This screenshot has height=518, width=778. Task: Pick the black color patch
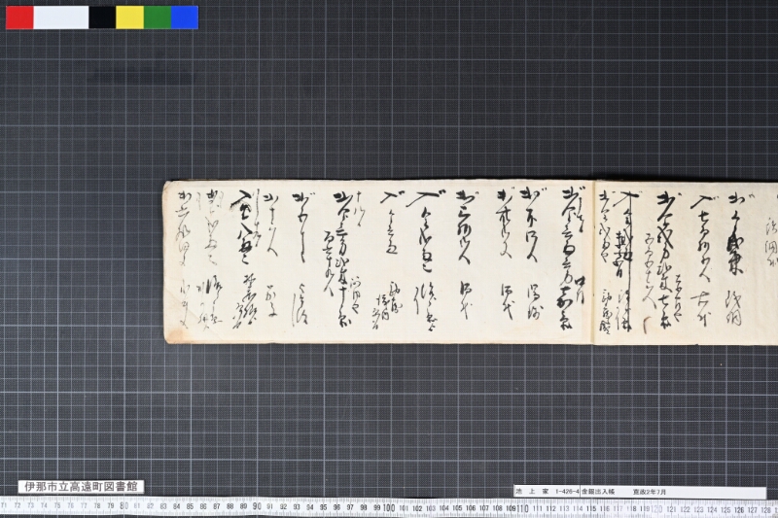(102, 17)
